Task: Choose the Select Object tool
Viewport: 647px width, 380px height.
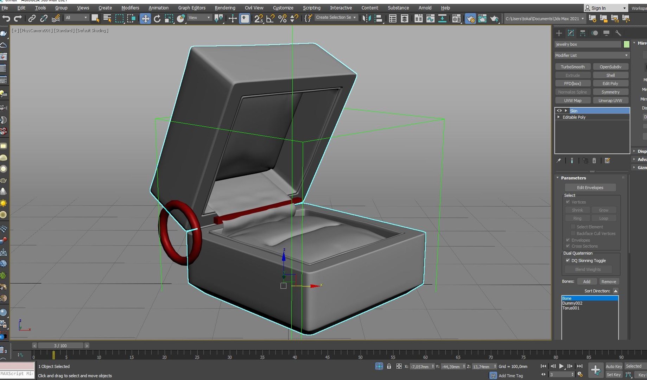Action: pos(95,18)
